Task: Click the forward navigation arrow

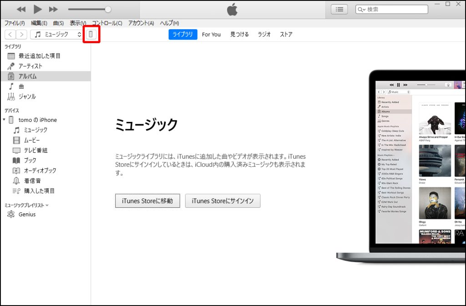Action: (21, 35)
